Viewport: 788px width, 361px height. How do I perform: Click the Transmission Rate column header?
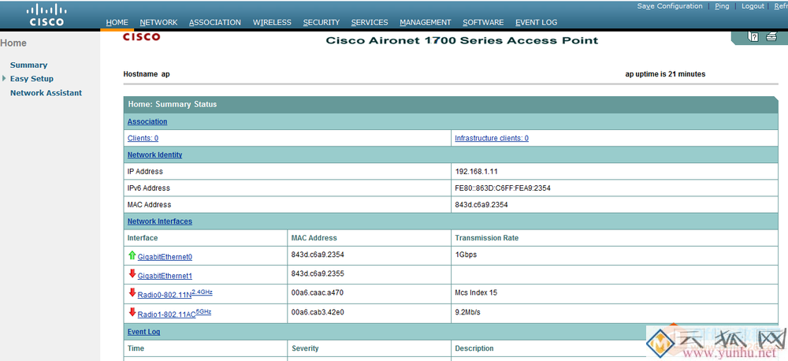[x=486, y=238]
